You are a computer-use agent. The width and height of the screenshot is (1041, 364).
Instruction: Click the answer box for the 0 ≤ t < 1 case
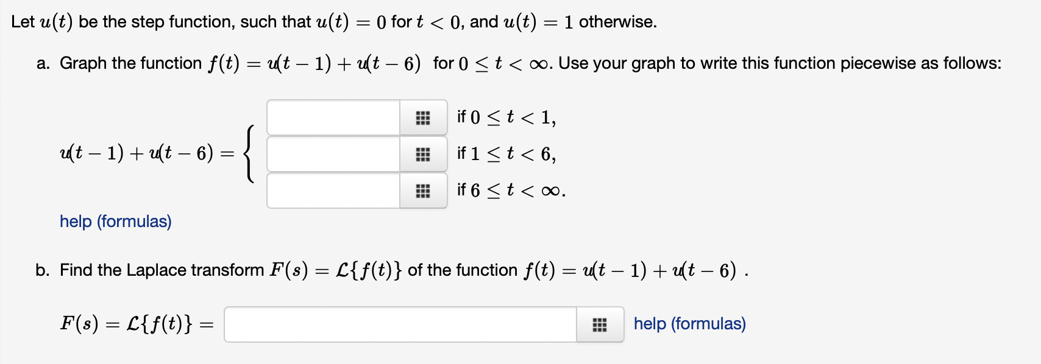(332, 117)
